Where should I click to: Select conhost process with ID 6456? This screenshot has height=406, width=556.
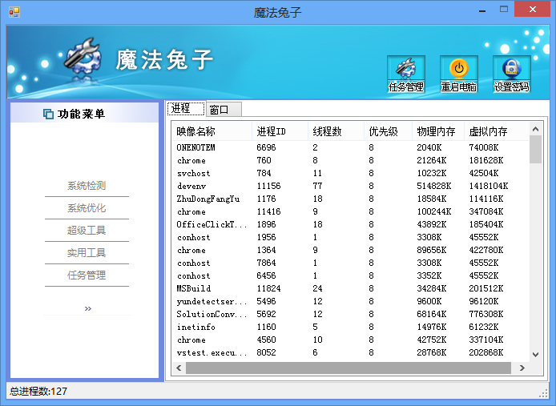pyautogui.click(x=350, y=275)
